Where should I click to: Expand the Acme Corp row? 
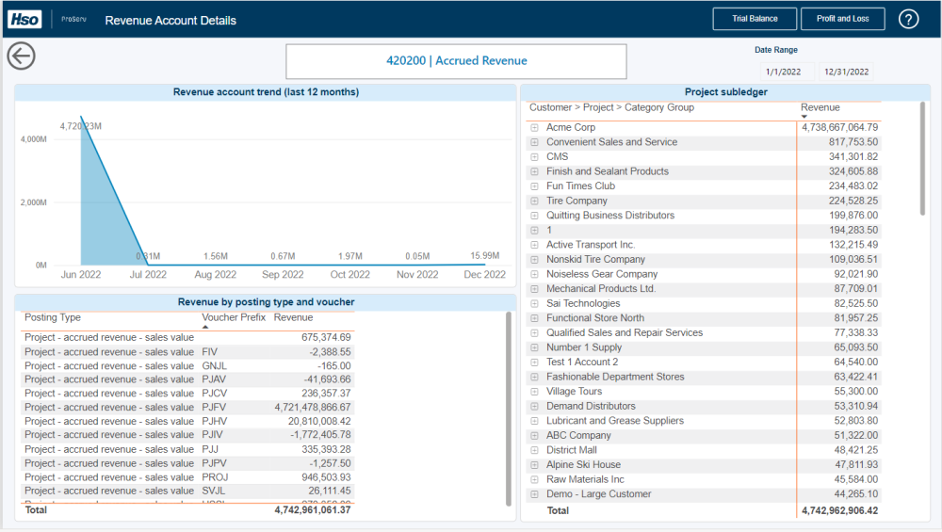[x=534, y=127]
